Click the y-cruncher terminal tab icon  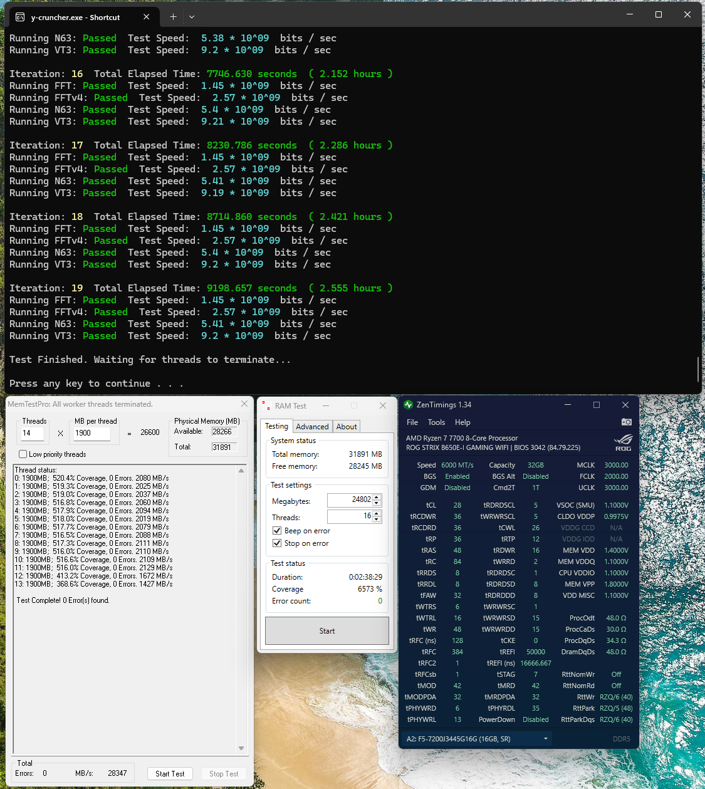20,17
